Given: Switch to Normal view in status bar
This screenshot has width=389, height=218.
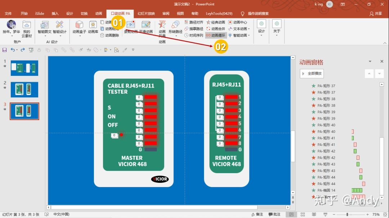Looking at the screenshot, I should [291, 214].
